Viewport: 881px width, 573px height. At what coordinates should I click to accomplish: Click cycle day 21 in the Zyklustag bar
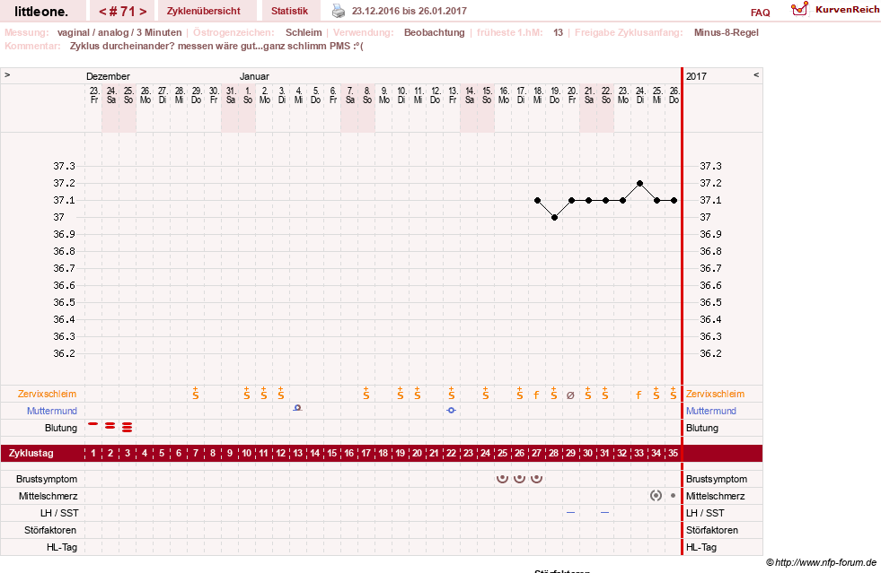pos(434,454)
